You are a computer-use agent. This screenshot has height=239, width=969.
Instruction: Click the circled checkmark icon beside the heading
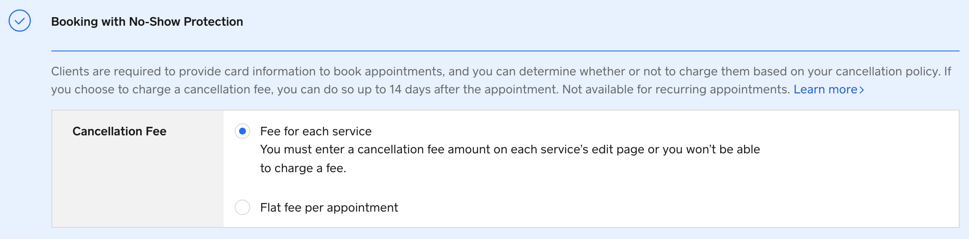[x=20, y=21]
